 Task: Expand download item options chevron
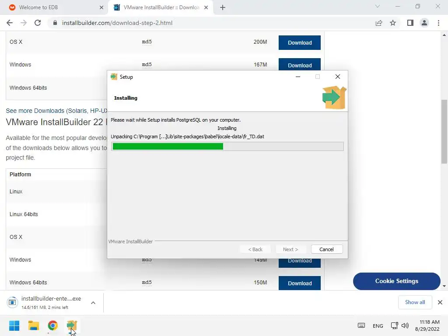[93, 303]
